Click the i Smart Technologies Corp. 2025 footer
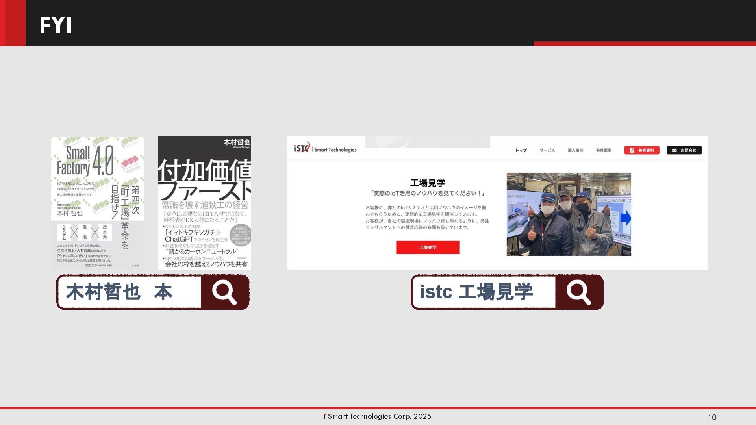The width and height of the screenshot is (756, 425). pyautogui.click(x=378, y=416)
